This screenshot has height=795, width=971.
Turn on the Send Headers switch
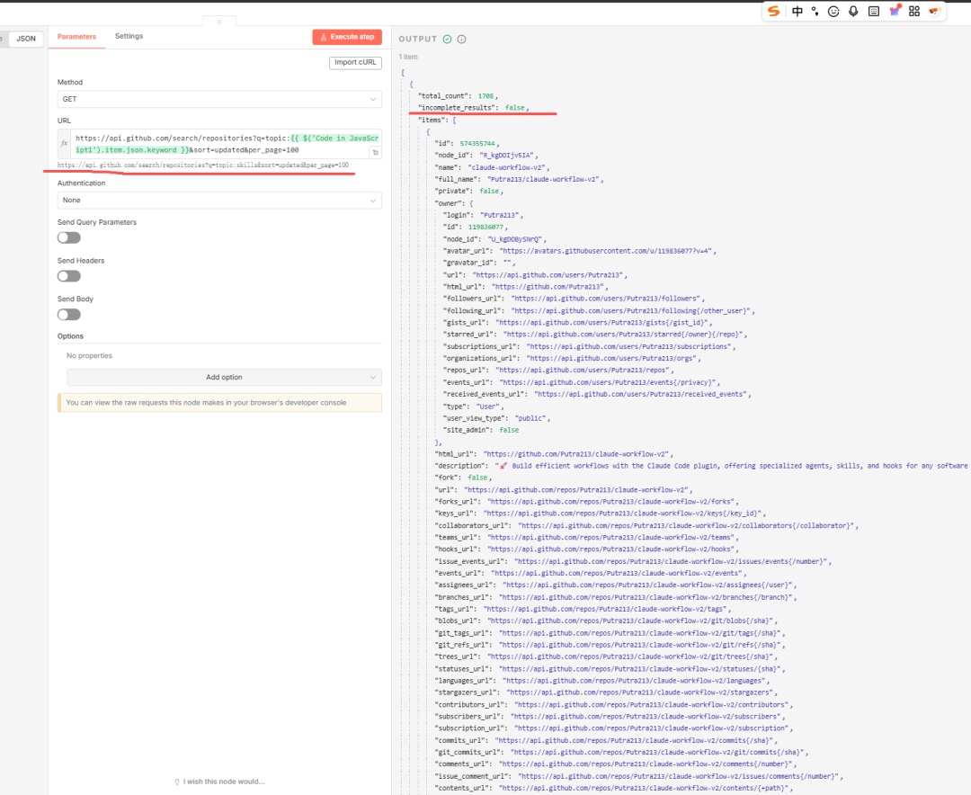(69, 276)
